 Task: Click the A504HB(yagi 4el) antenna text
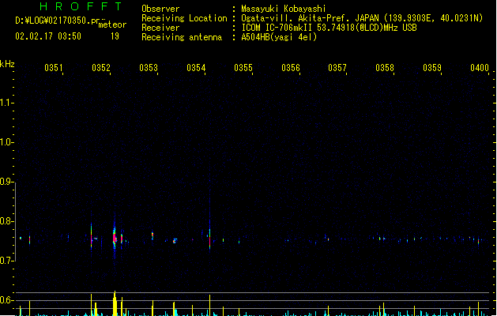pyautogui.click(x=279, y=37)
